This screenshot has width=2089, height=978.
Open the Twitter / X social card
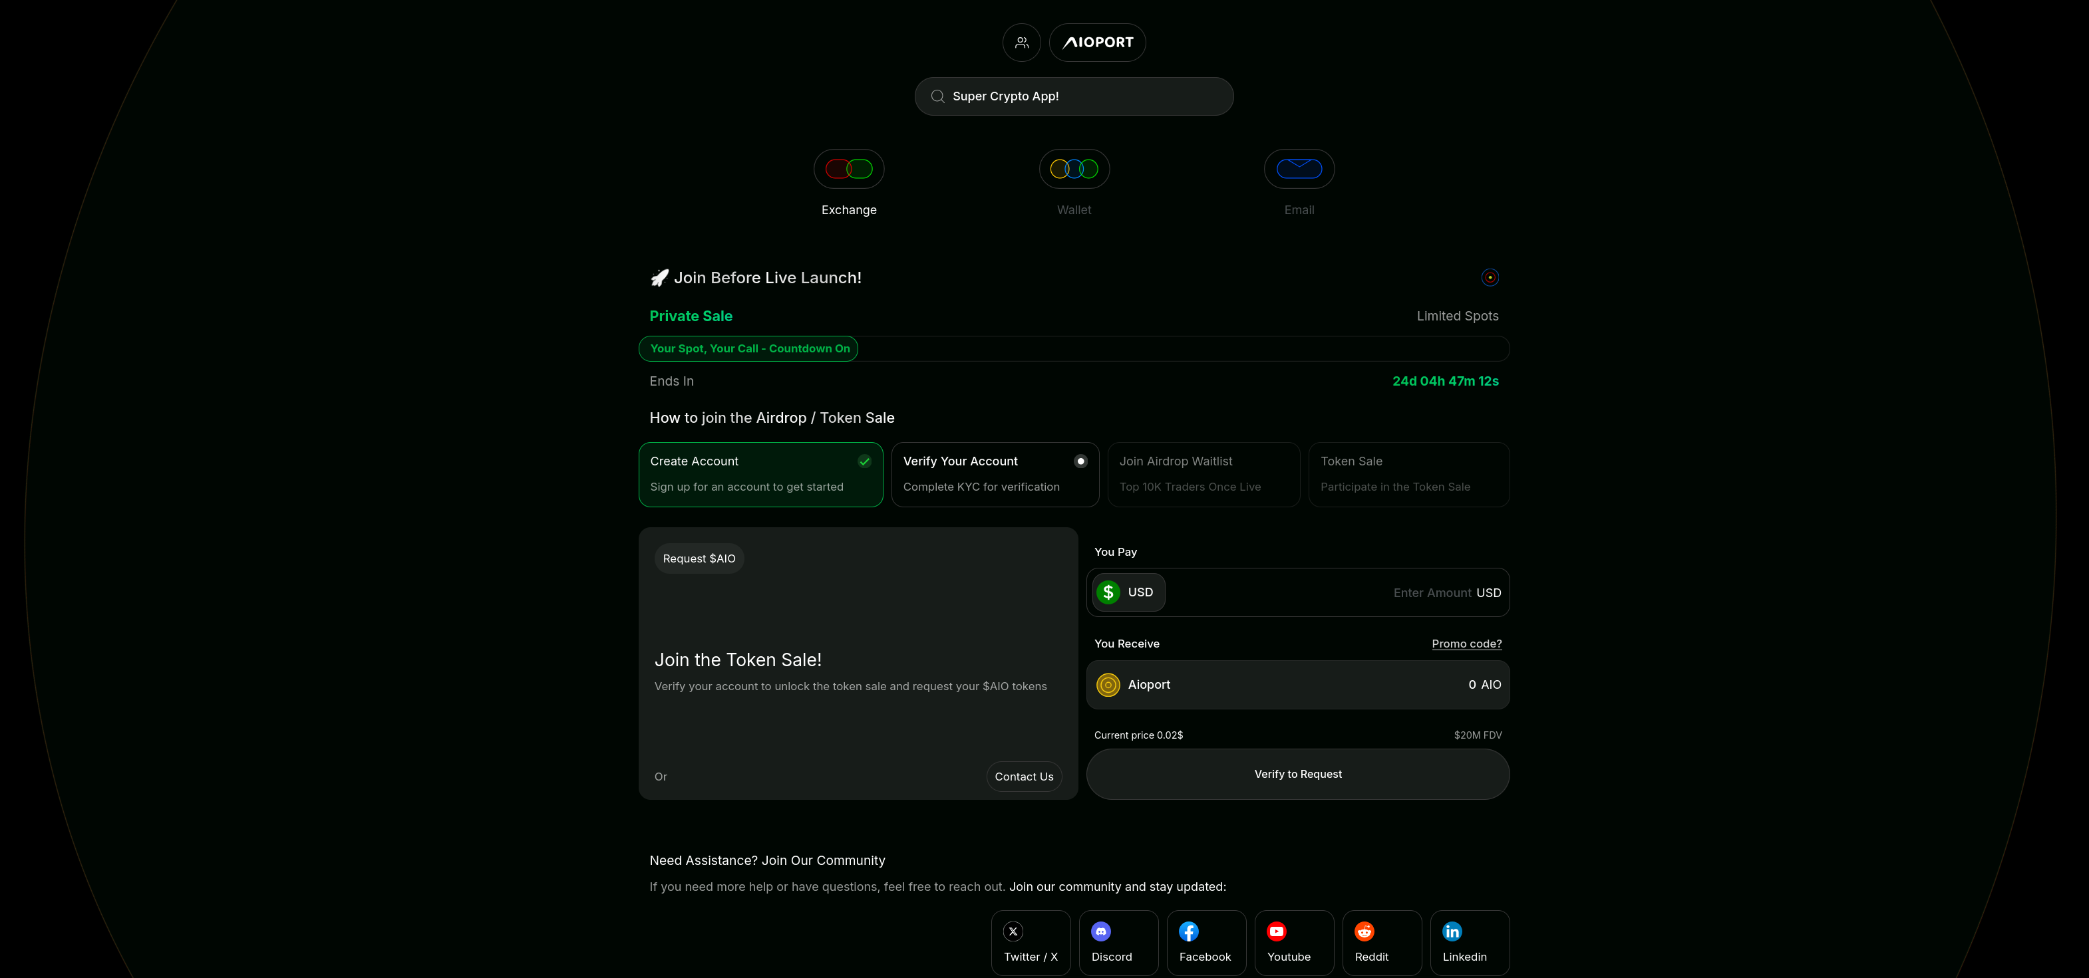point(1031,943)
